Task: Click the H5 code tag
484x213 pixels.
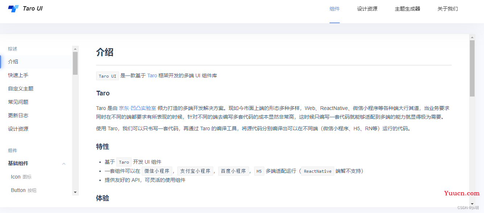Action: point(259,171)
